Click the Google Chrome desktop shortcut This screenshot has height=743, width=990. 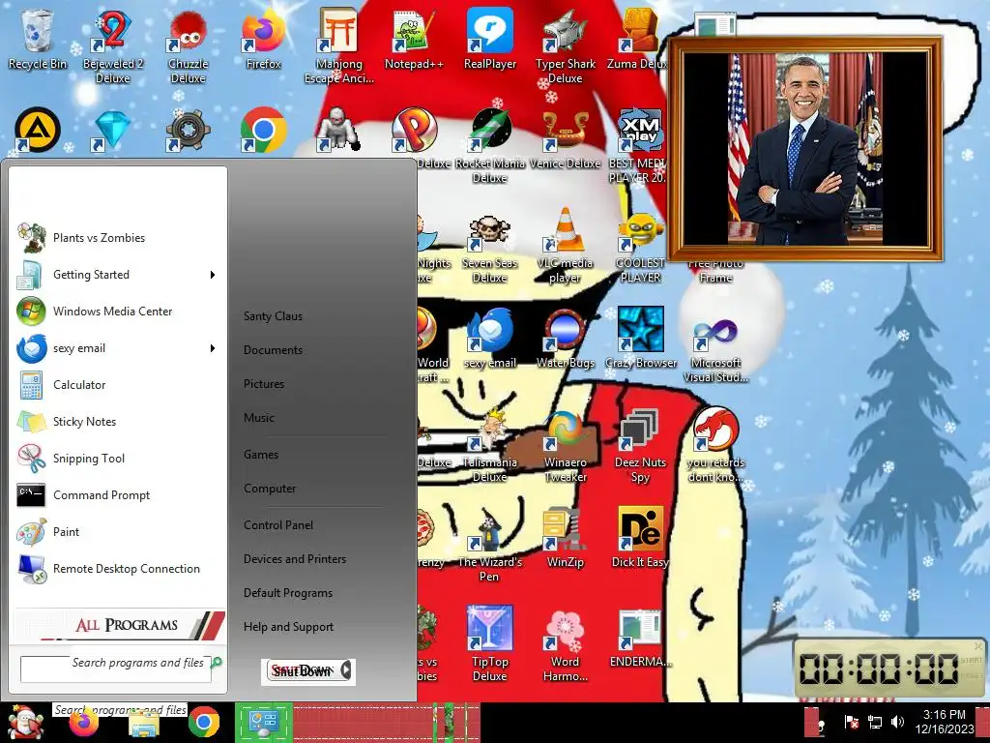pos(263,131)
